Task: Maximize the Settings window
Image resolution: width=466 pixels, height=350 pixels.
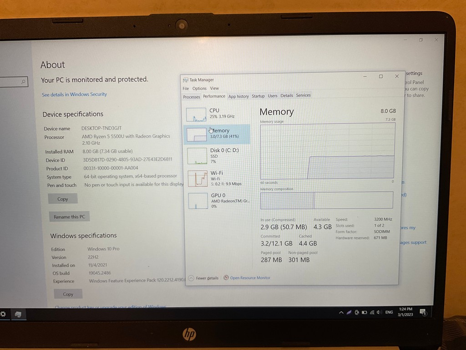Action: (421, 40)
